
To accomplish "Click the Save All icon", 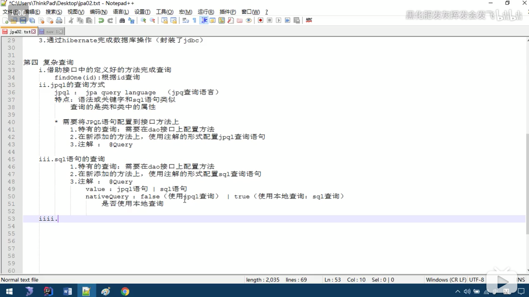I will [x=32, y=20].
